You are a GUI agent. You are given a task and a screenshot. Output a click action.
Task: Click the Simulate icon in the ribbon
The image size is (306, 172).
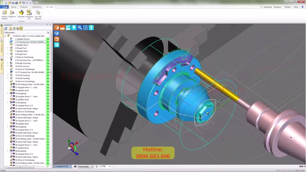21,13
